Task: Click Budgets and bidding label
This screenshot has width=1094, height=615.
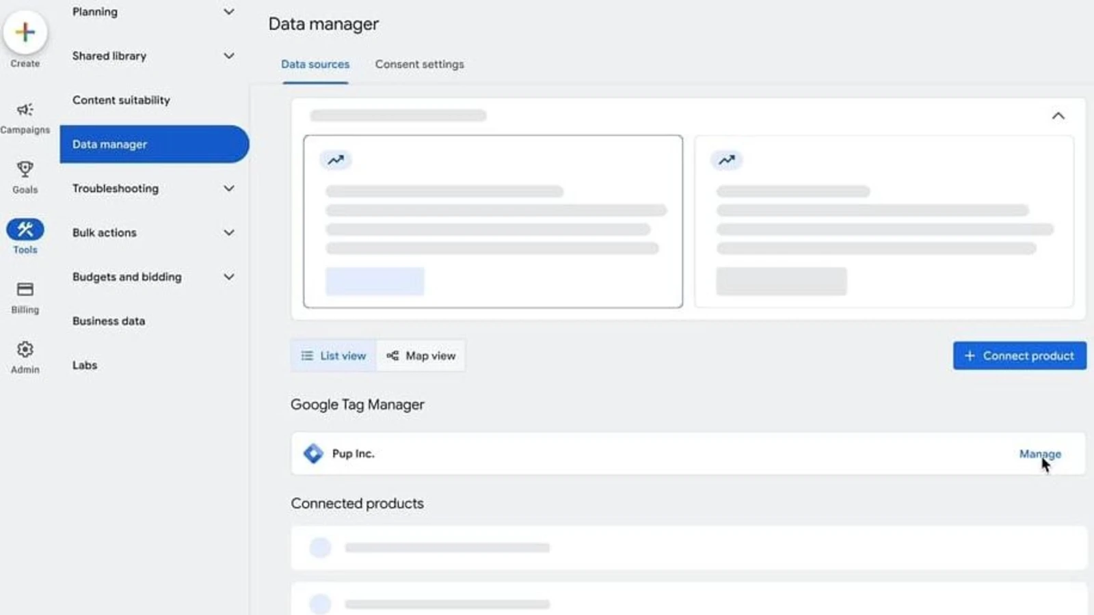Action: 127,277
